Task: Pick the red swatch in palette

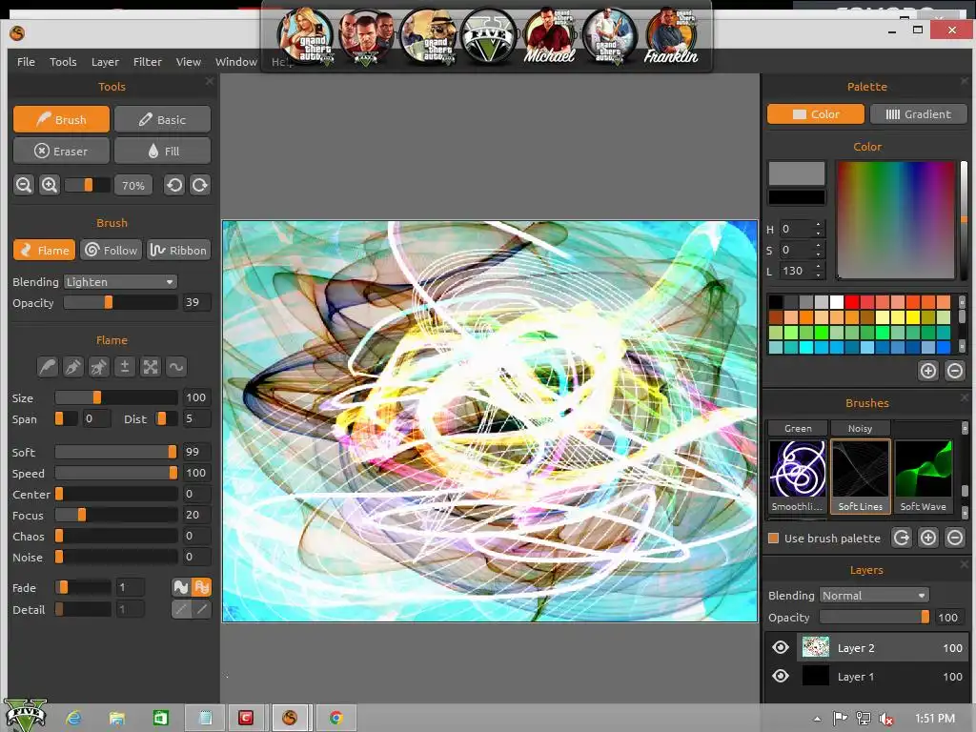Action: [851, 302]
